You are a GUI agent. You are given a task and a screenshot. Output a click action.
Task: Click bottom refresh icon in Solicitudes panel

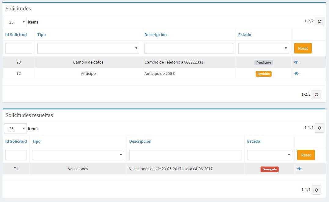316,94
